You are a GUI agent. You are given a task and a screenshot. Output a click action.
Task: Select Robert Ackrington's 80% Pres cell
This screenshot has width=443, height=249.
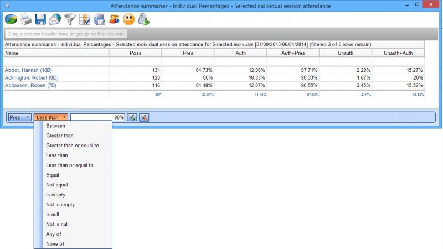click(x=188, y=77)
